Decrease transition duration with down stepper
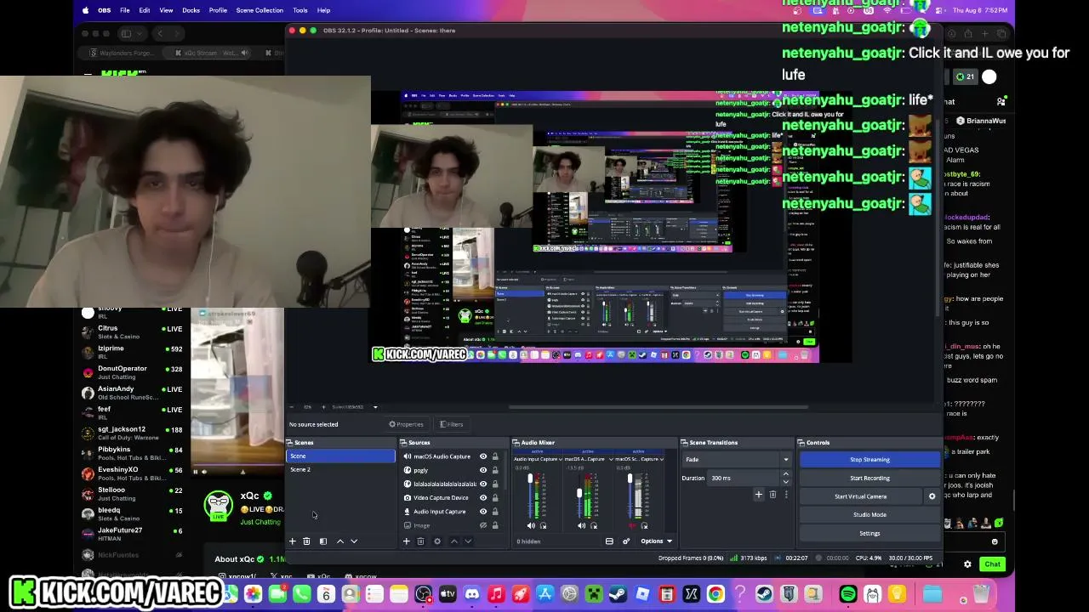 [785, 482]
